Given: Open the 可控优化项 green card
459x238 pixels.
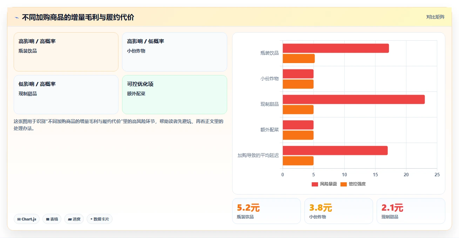Looking at the screenshot, I should tap(175, 95).
